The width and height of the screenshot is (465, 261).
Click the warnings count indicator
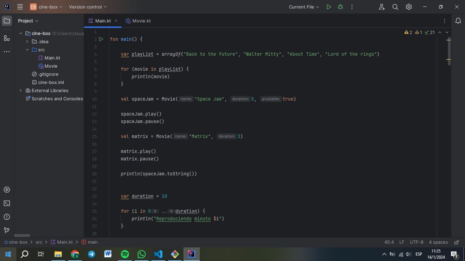(408, 32)
